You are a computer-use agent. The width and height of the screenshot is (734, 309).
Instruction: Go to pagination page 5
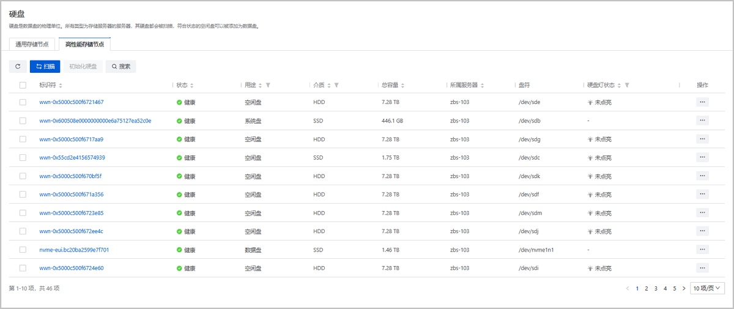coord(674,288)
